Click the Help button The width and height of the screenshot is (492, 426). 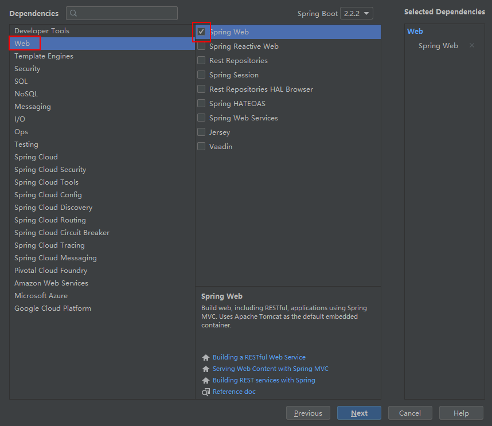click(461, 413)
